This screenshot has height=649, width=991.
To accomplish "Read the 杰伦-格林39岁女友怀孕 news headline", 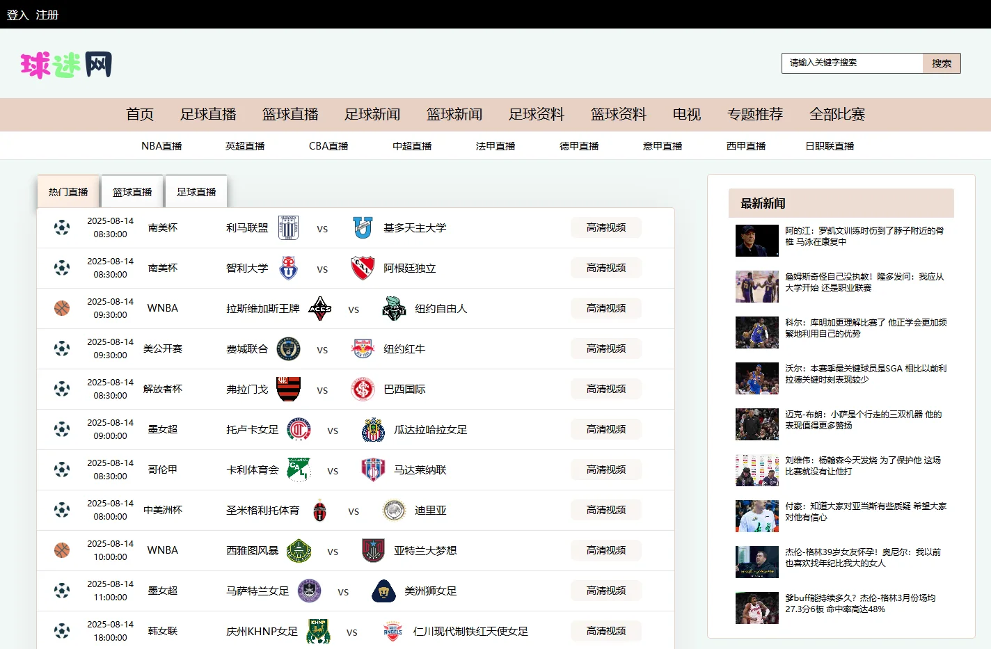I will (x=863, y=558).
